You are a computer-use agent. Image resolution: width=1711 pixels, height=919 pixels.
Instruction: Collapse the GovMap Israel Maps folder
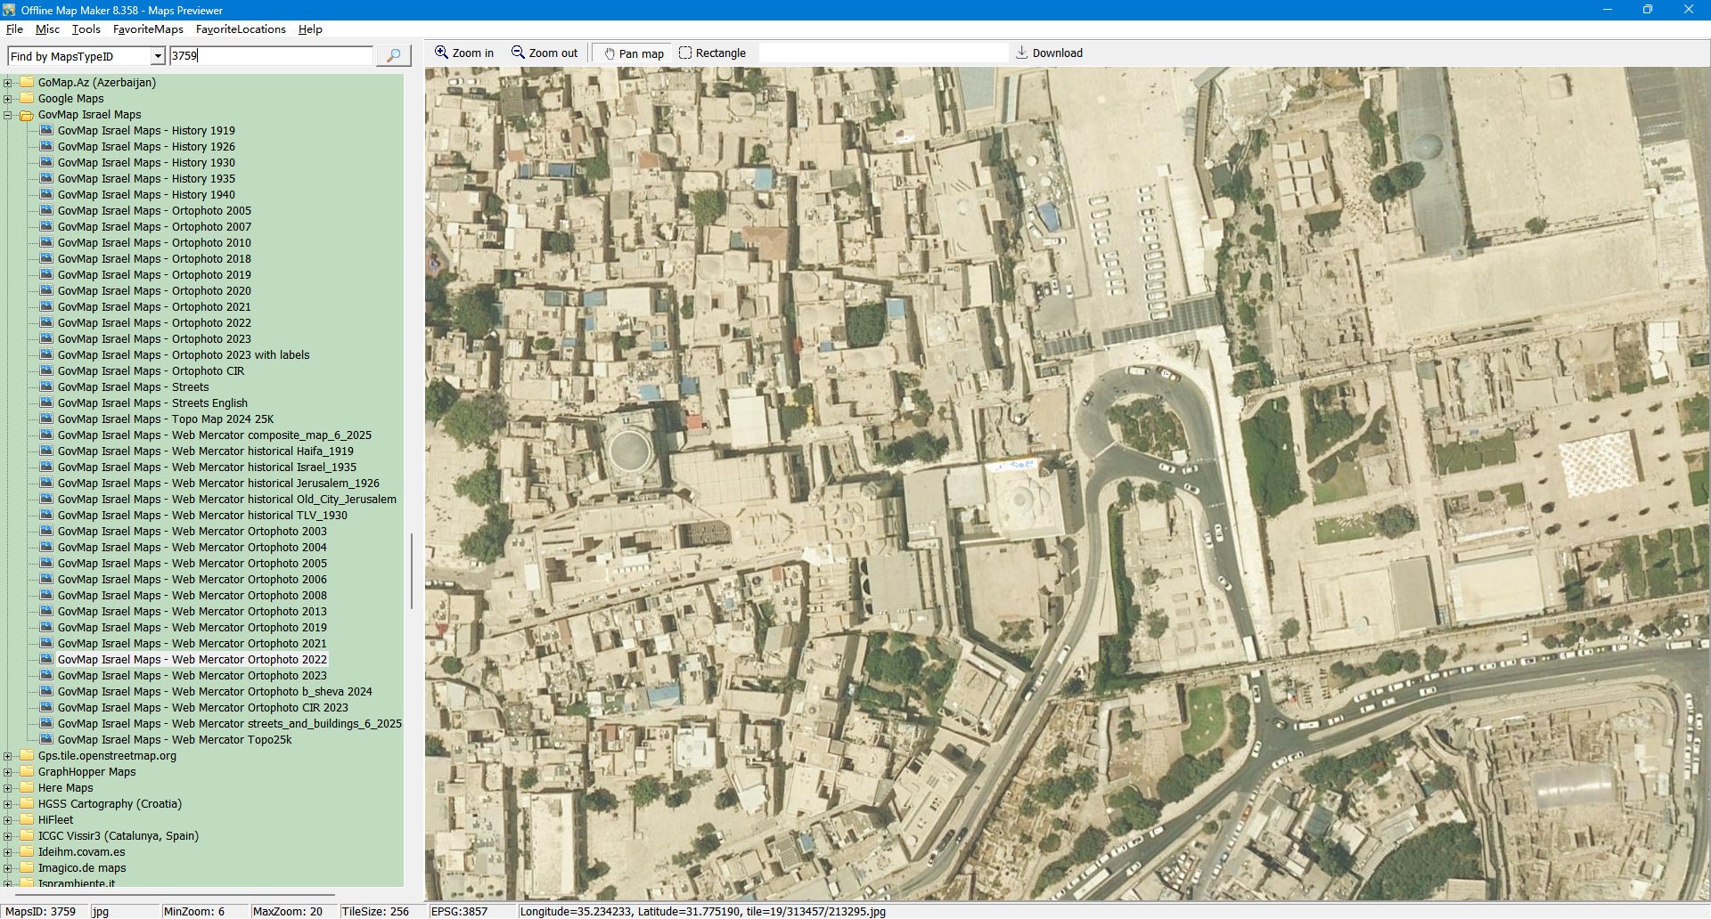pyautogui.click(x=8, y=115)
